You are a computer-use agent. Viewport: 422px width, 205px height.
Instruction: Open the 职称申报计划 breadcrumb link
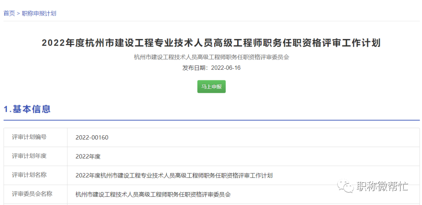tap(39, 13)
